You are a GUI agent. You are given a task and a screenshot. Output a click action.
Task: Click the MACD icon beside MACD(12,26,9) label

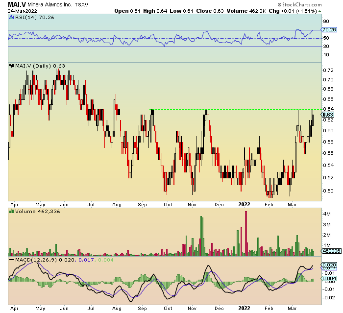point(11,259)
